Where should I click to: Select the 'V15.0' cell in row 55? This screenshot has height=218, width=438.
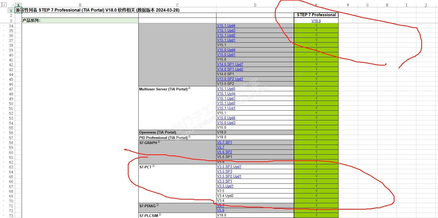(x=255, y=128)
